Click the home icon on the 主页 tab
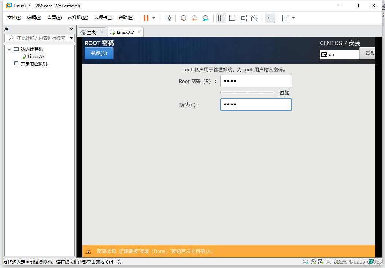This screenshot has height=268, width=385. (83, 32)
